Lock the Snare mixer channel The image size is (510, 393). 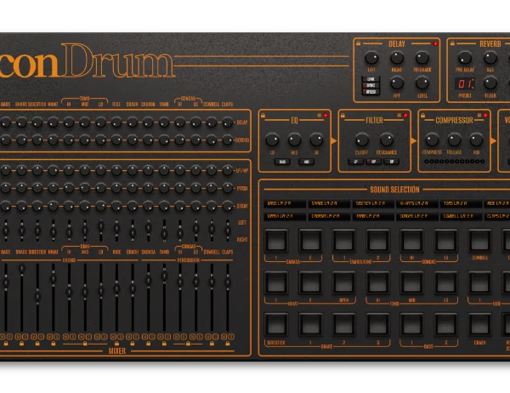pyautogui.click(x=21, y=343)
